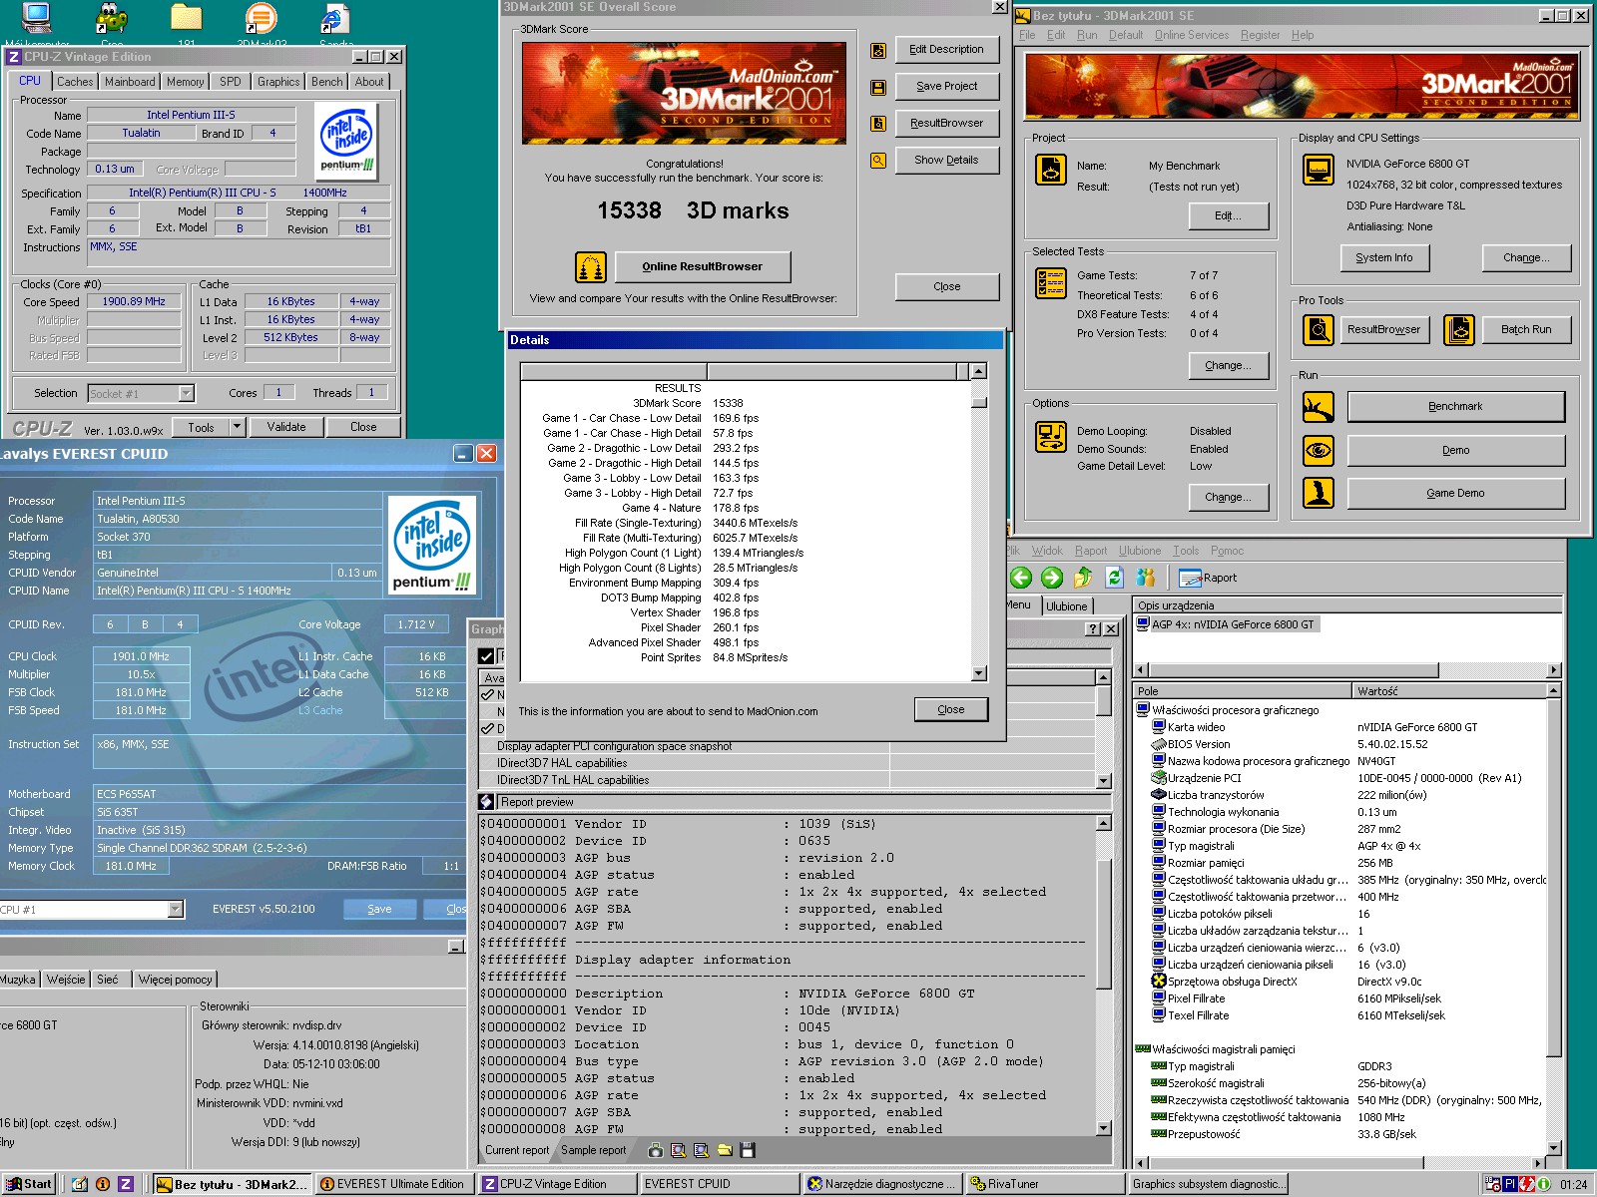This screenshot has width=1597, height=1197.
Task: Click the RivaTuner taskbar button
Action: [x=1044, y=1184]
